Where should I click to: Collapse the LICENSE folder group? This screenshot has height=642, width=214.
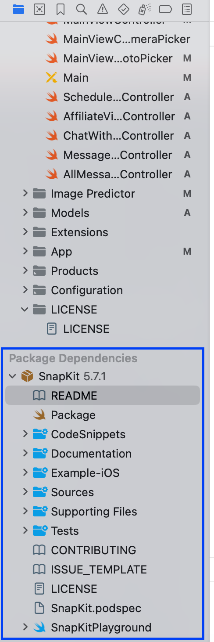coord(25,309)
